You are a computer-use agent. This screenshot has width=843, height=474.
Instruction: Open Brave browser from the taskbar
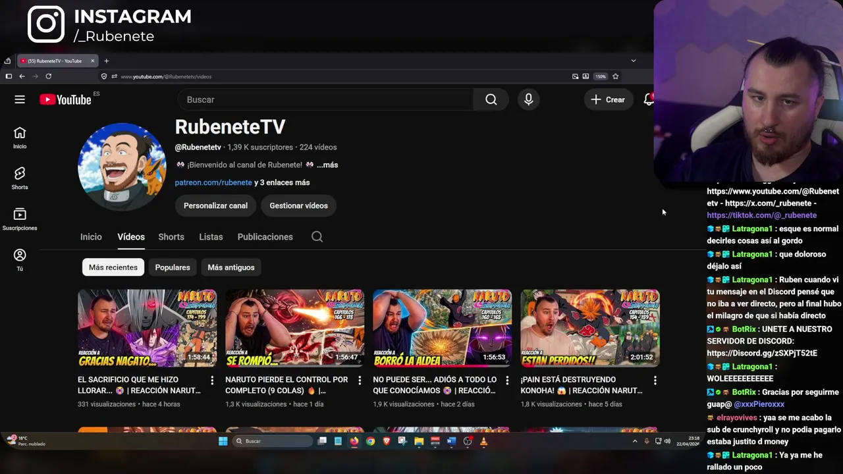(387, 441)
